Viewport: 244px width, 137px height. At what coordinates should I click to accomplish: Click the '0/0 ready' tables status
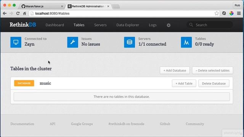(204, 44)
